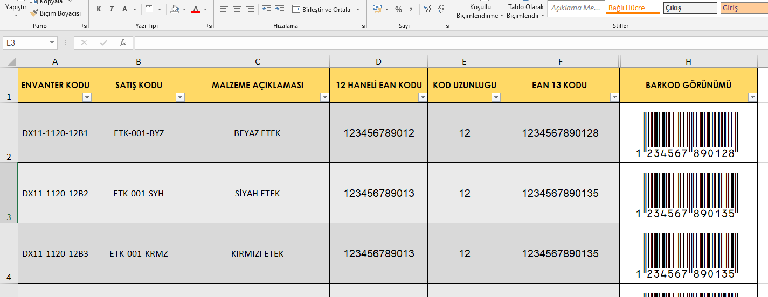Open Pano group dialog launcher

[x=84, y=26]
